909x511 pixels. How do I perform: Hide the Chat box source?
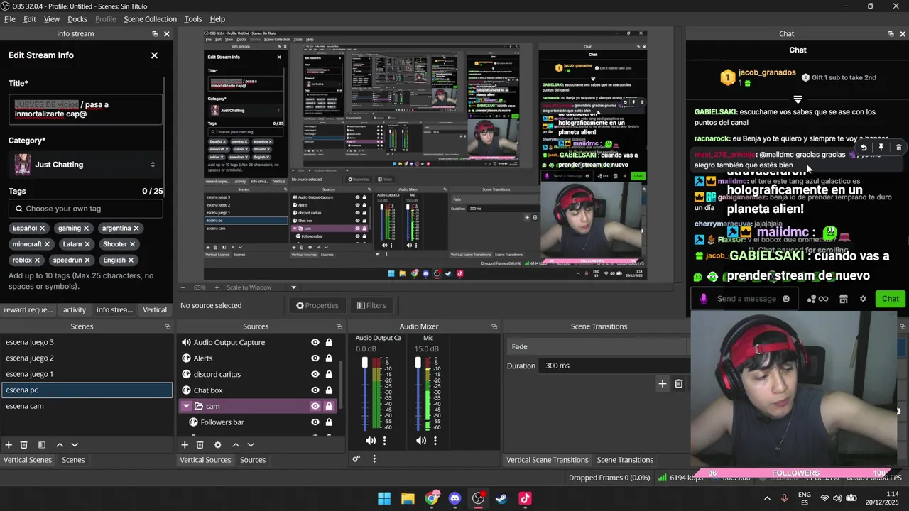[x=315, y=390]
